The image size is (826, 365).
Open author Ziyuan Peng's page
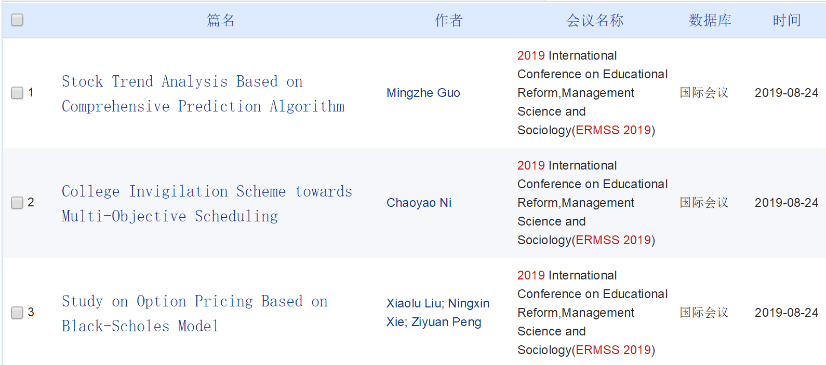446,322
